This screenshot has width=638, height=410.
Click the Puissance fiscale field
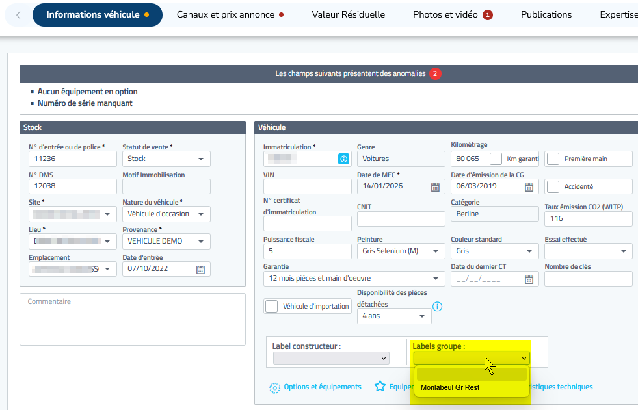[x=307, y=251]
